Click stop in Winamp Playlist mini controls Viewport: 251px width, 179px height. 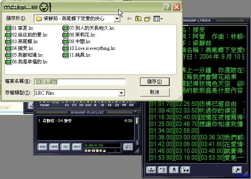point(97,151)
